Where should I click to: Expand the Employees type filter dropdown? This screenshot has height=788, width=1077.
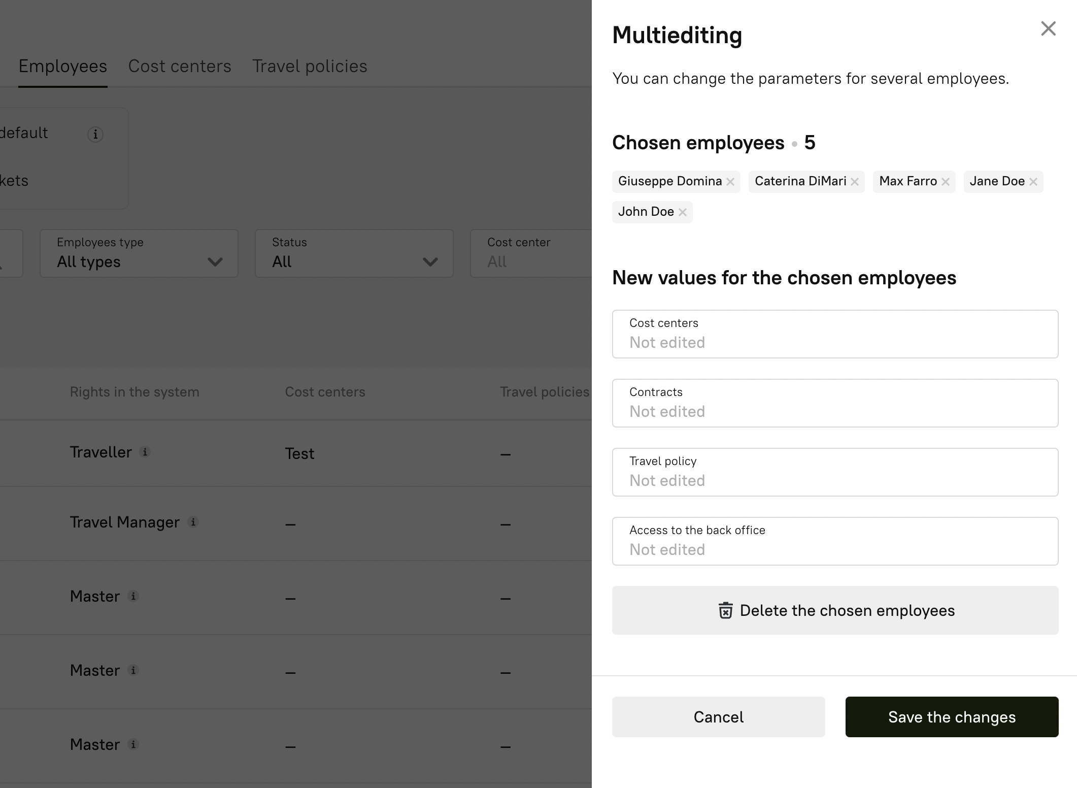(x=139, y=253)
